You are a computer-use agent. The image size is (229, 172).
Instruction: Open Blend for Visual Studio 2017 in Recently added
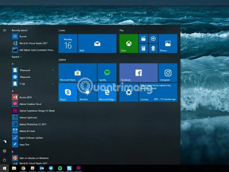33,43
